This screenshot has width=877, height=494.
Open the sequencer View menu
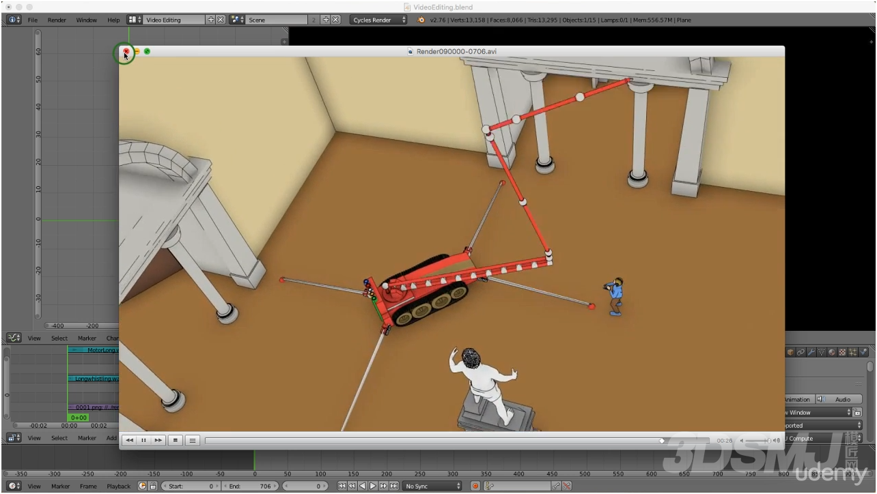coord(34,438)
